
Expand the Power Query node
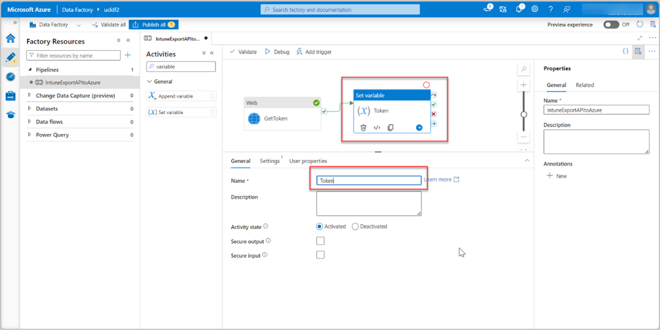[x=30, y=135]
